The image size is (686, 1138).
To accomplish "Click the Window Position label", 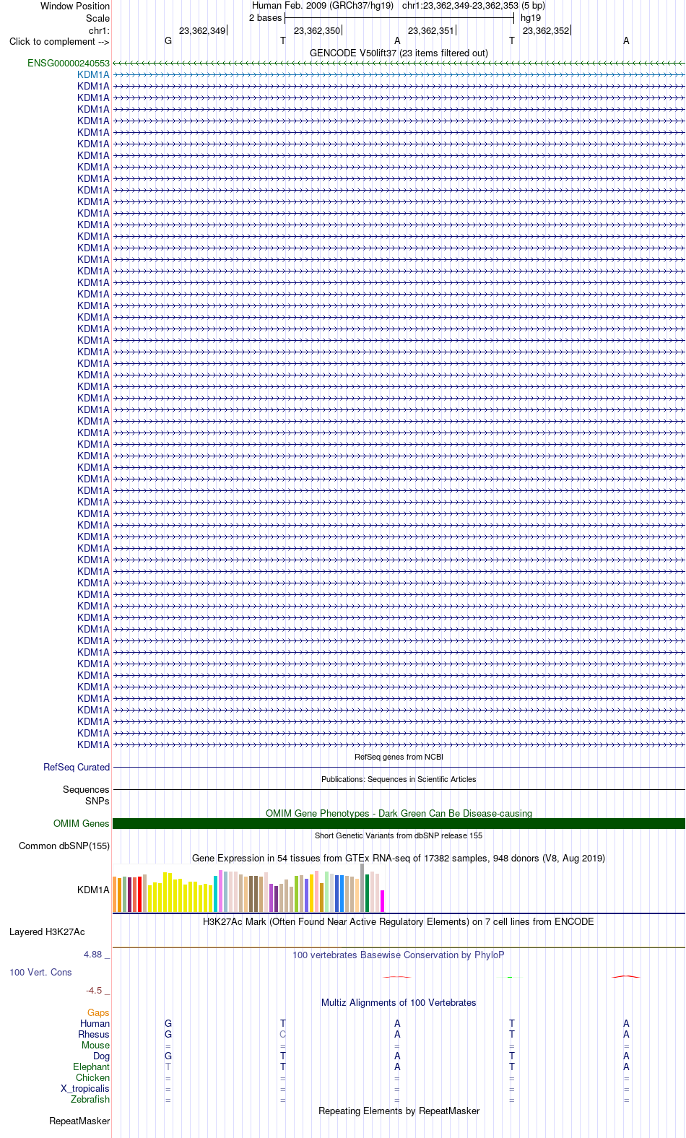I will pos(75,6).
